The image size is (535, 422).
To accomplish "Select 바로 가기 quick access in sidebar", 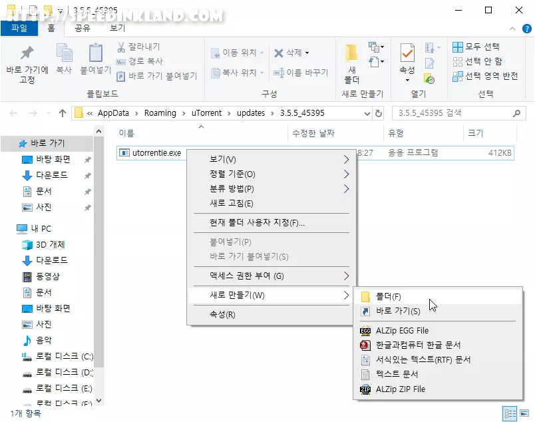I will [47, 143].
